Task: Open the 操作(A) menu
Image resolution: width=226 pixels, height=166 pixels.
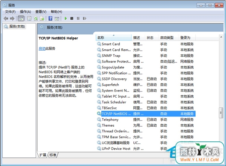Action: pos(25,12)
